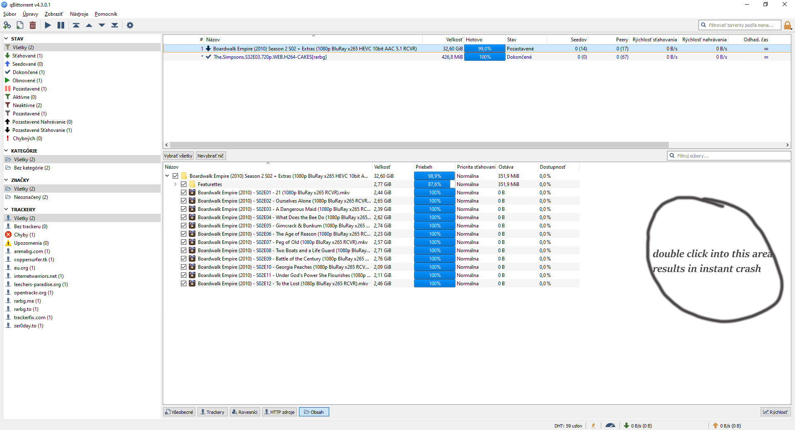Collapse the Boardwalk Empire root folder tree
The height and width of the screenshot is (430, 795).
167,176
